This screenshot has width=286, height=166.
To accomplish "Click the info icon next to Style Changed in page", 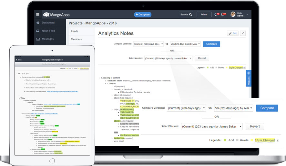I will pyautogui.click(x=244, y=68).
